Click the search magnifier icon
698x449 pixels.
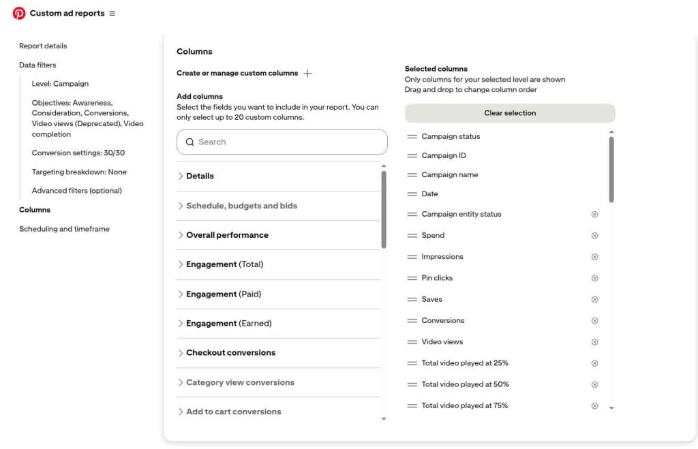pyautogui.click(x=189, y=142)
